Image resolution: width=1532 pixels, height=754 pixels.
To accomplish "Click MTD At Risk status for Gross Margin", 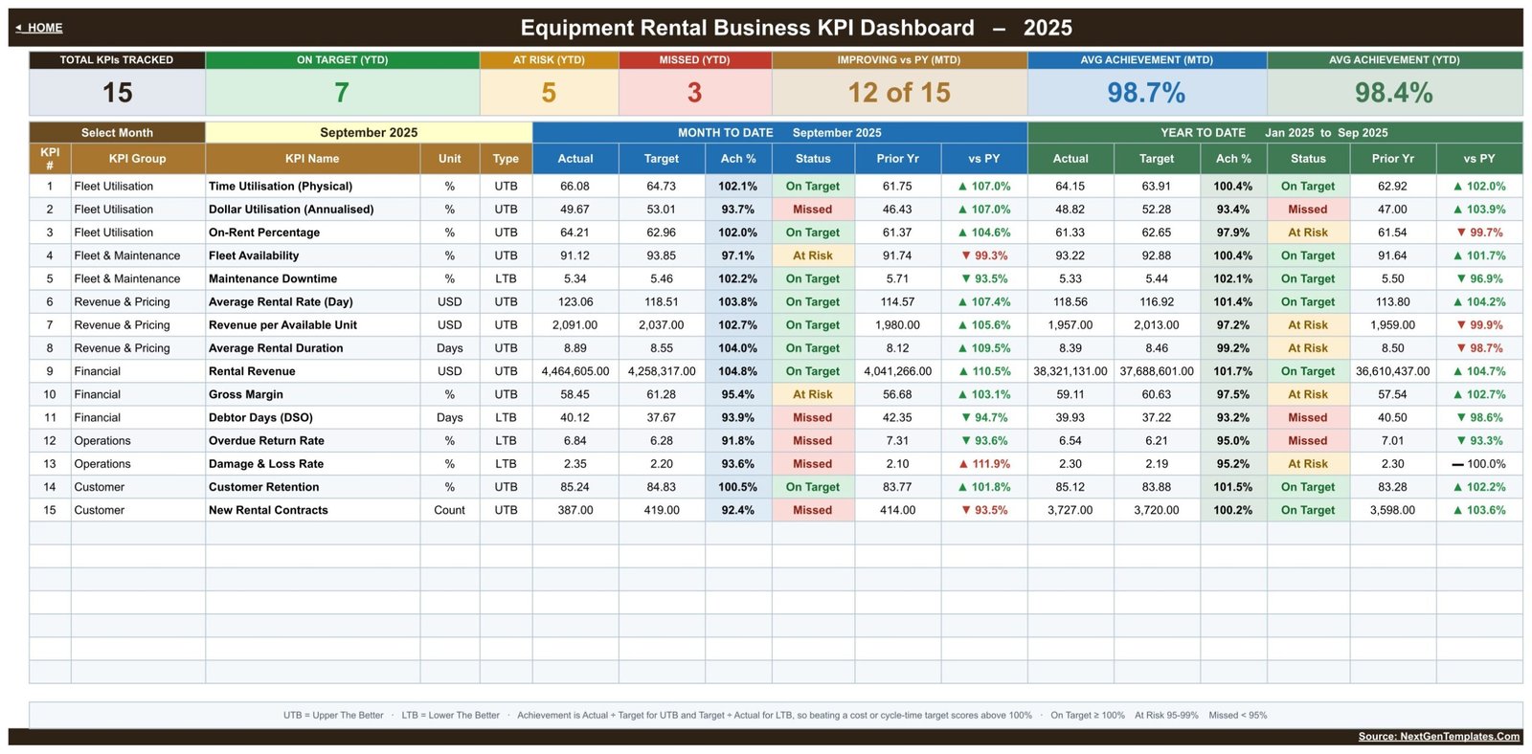I will pos(813,394).
